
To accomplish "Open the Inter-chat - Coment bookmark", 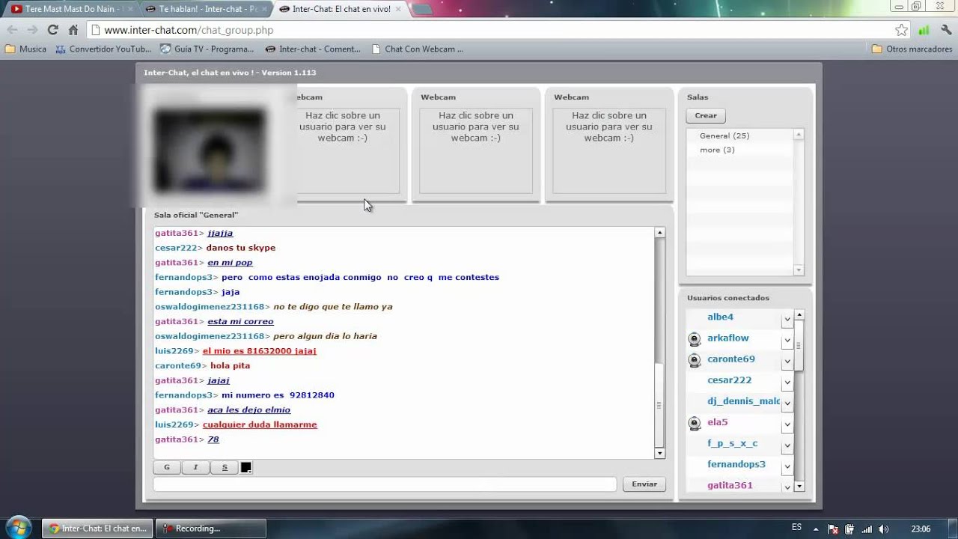I will (x=313, y=49).
